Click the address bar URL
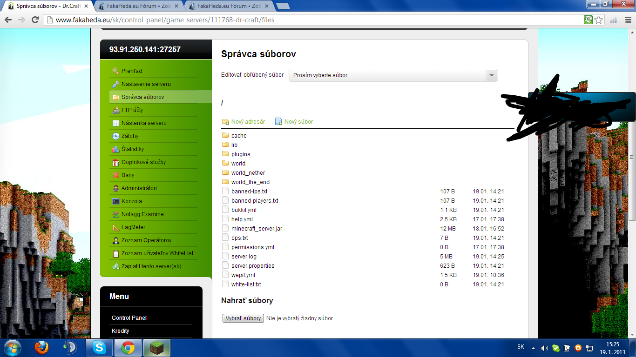This screenshot has width=636, height=357. pyautogui.click(x=165, y=20)
